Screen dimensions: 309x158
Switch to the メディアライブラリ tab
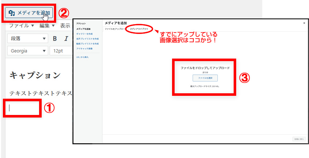pos(139,29)
